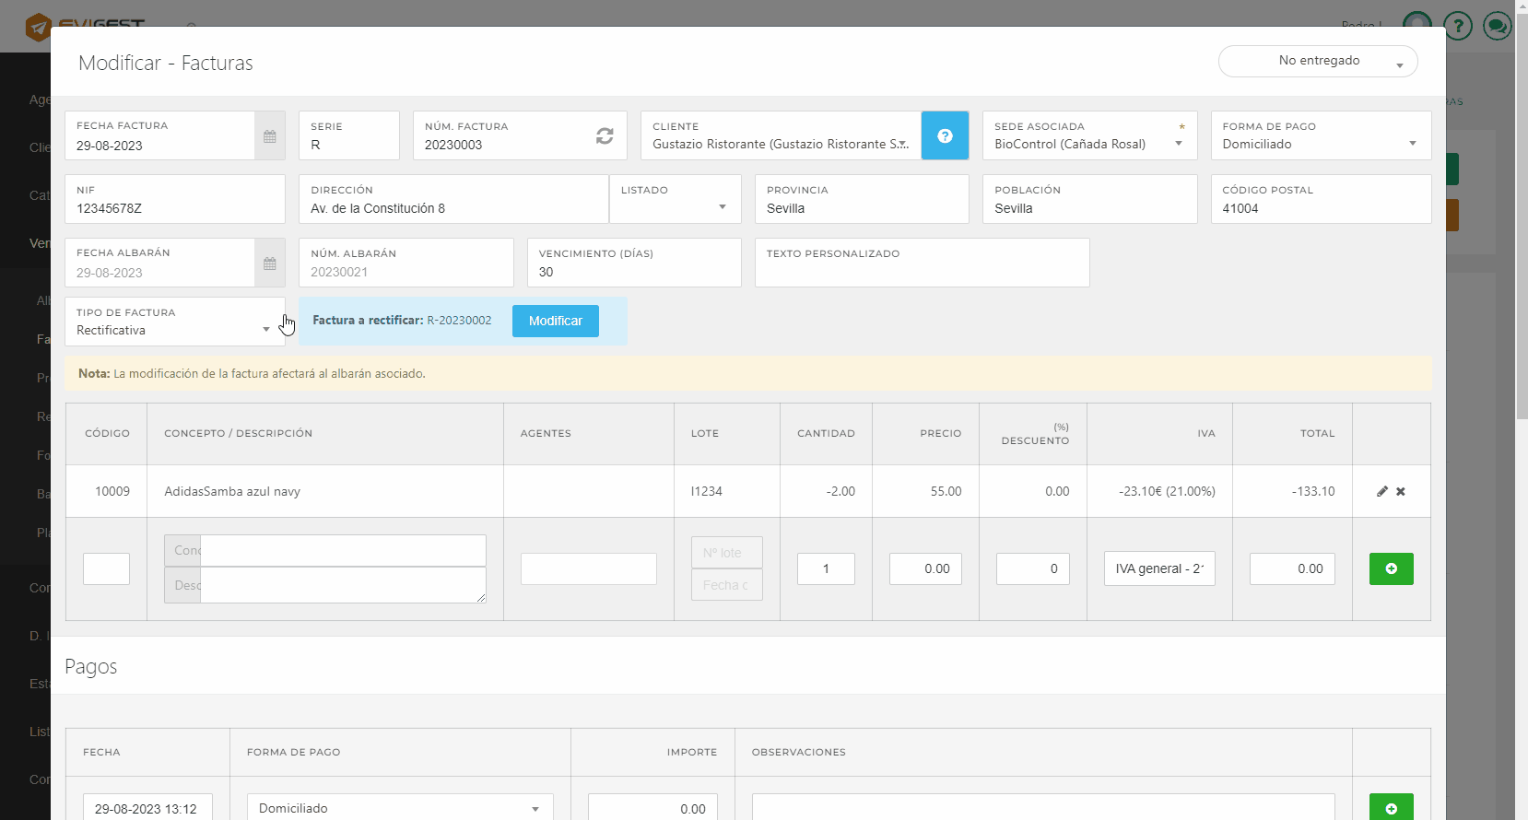Open the Listado dropdown
The width and height of the screenshot is (1528, 820).
pyautogui.click(x=675, y=207)
